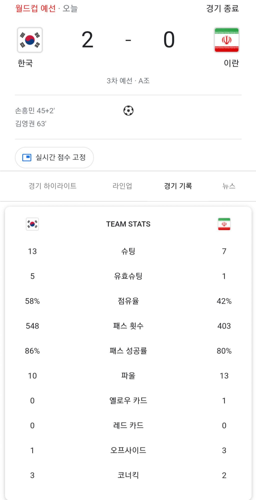This screenshot has width=256, height=500.
Task: Click the small Iran flag in TEAM STATS
Action: pos(224,224)
